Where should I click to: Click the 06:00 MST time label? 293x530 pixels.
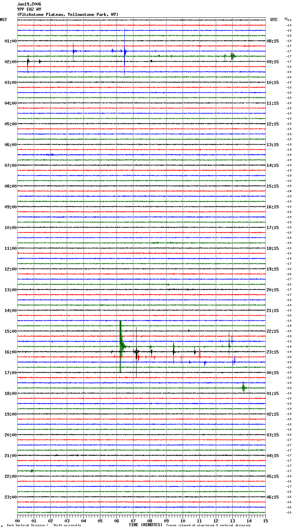point(11,145)
